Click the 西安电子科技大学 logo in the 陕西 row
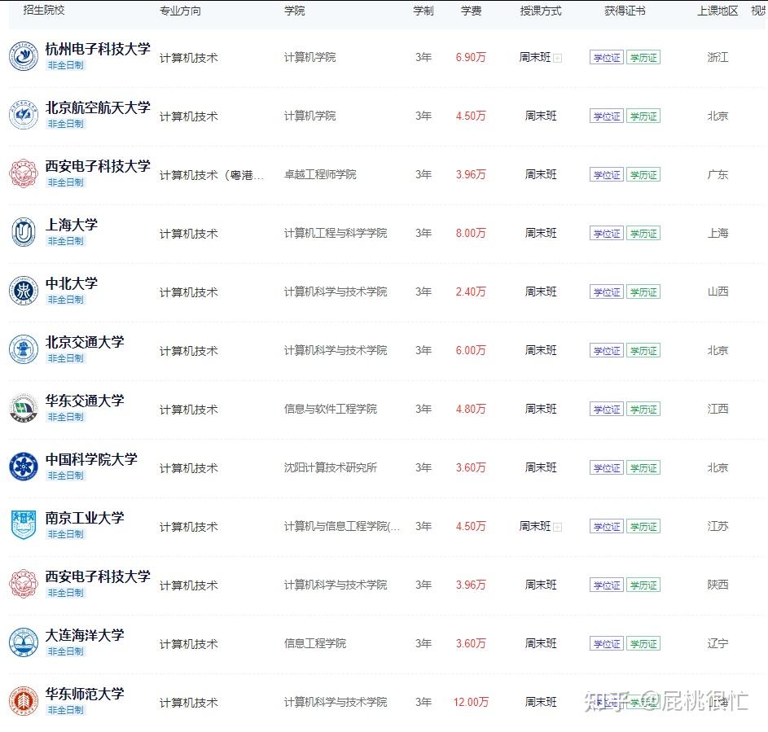 [24, 584]
